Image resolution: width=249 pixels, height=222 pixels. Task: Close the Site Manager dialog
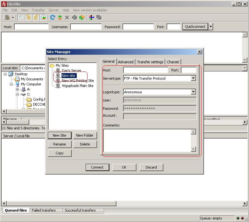(x=200, y=52)
